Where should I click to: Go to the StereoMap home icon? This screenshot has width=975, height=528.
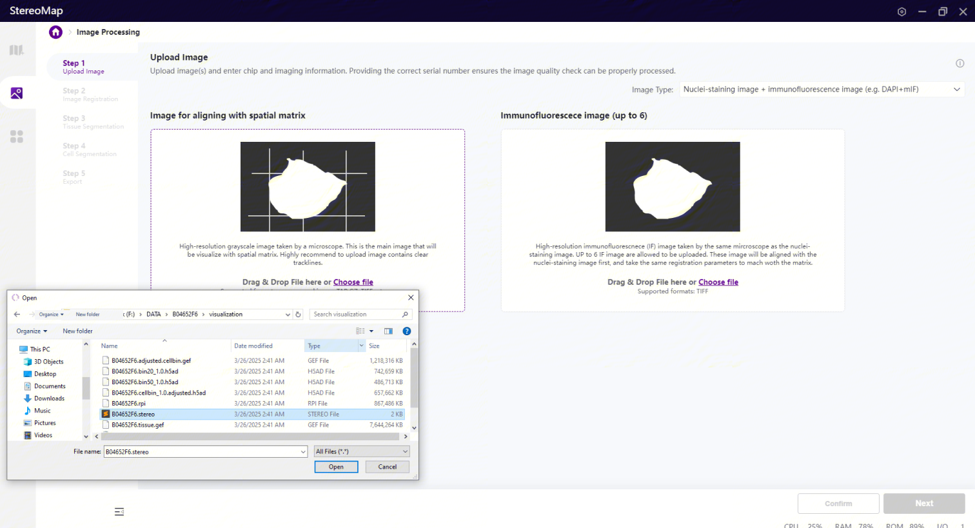tap(55, 32)
